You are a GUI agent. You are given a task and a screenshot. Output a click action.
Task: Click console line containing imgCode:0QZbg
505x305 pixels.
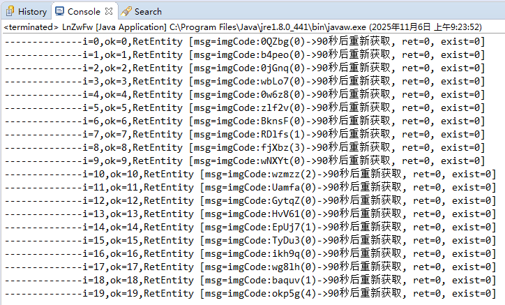tap(245, 42)
